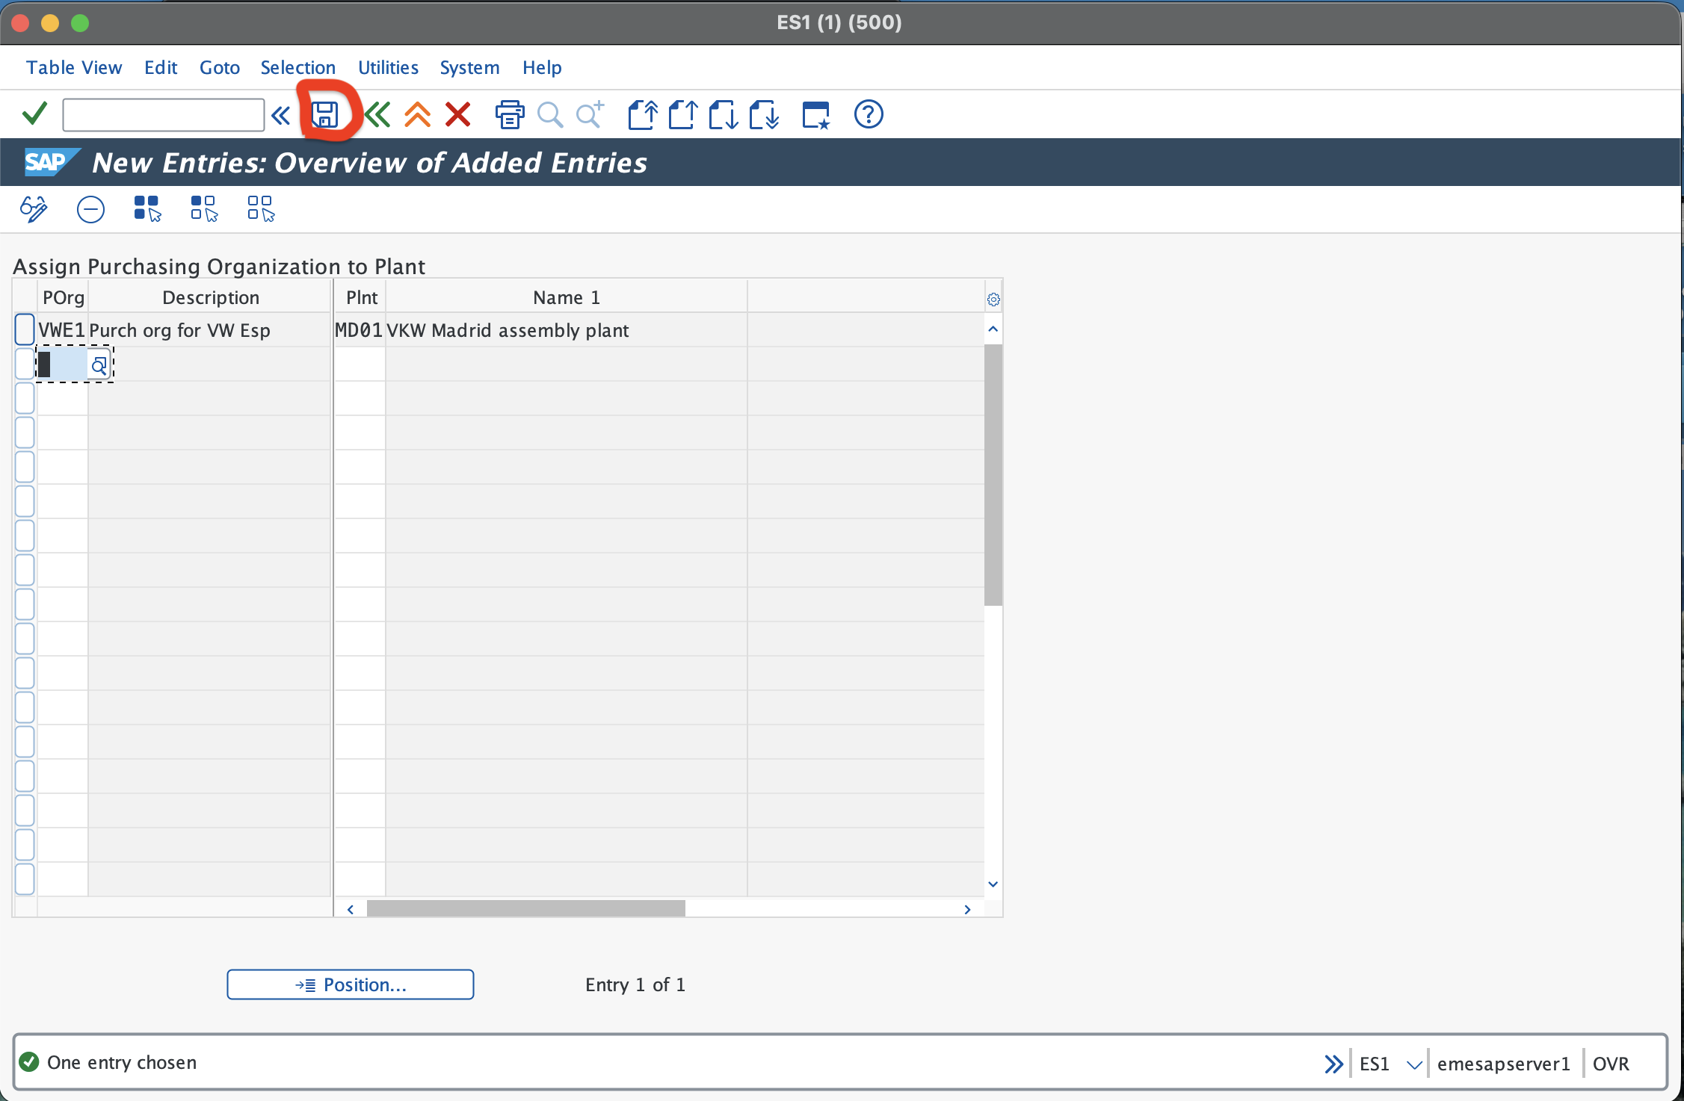Open the Goto menu

click(x=220, y=67)
